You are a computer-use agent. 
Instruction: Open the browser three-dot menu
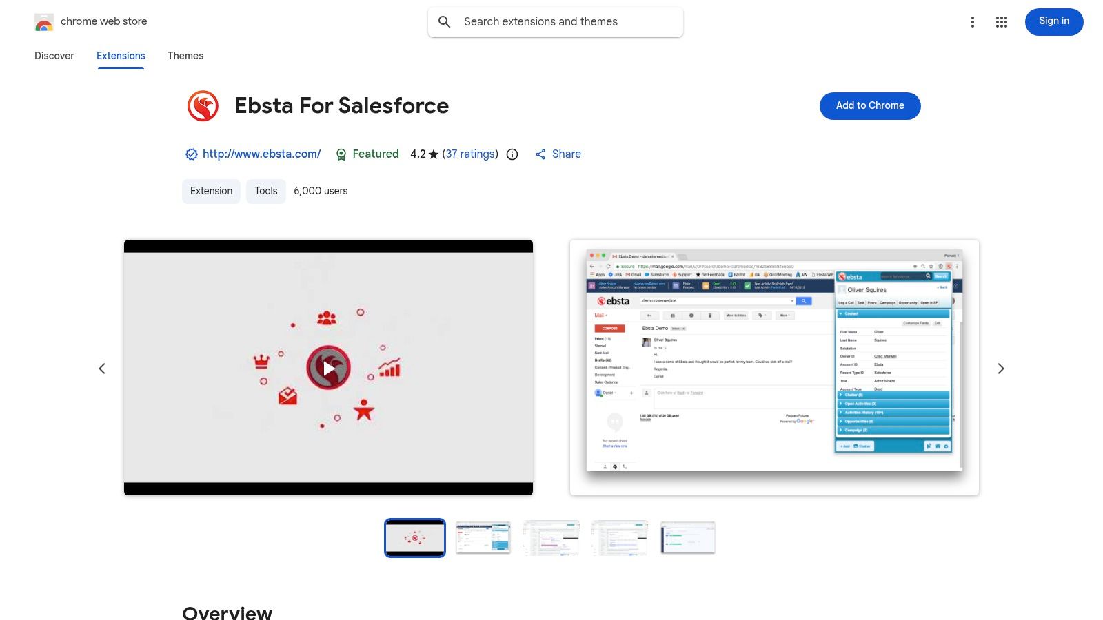(x=972, y=21)
